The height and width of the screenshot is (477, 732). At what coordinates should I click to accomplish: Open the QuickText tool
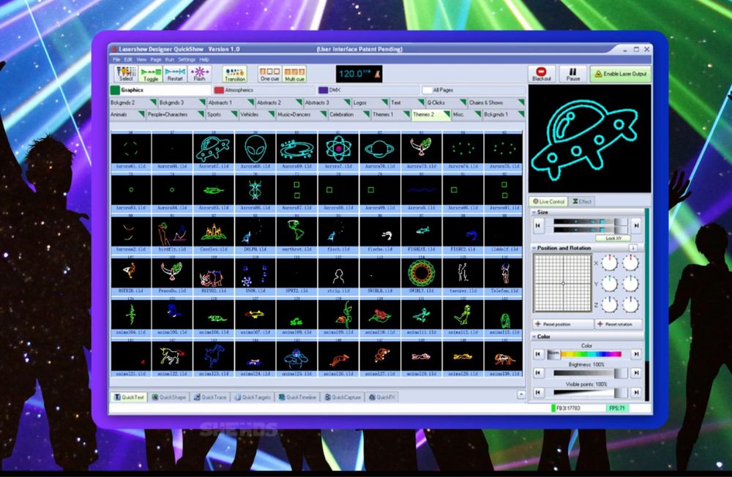pos(130,397)
